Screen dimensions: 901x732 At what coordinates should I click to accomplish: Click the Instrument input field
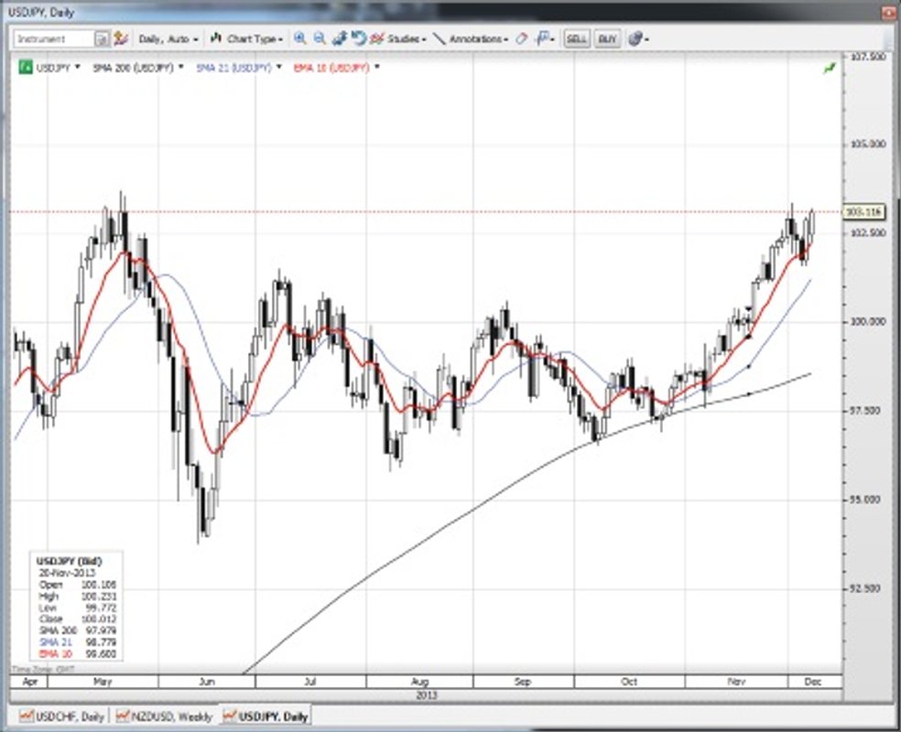54,39
